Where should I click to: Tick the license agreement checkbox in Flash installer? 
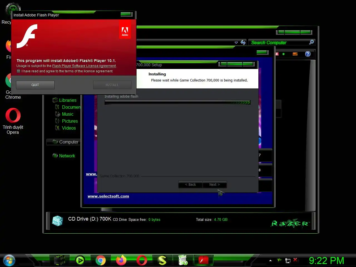tap(19, 71)
